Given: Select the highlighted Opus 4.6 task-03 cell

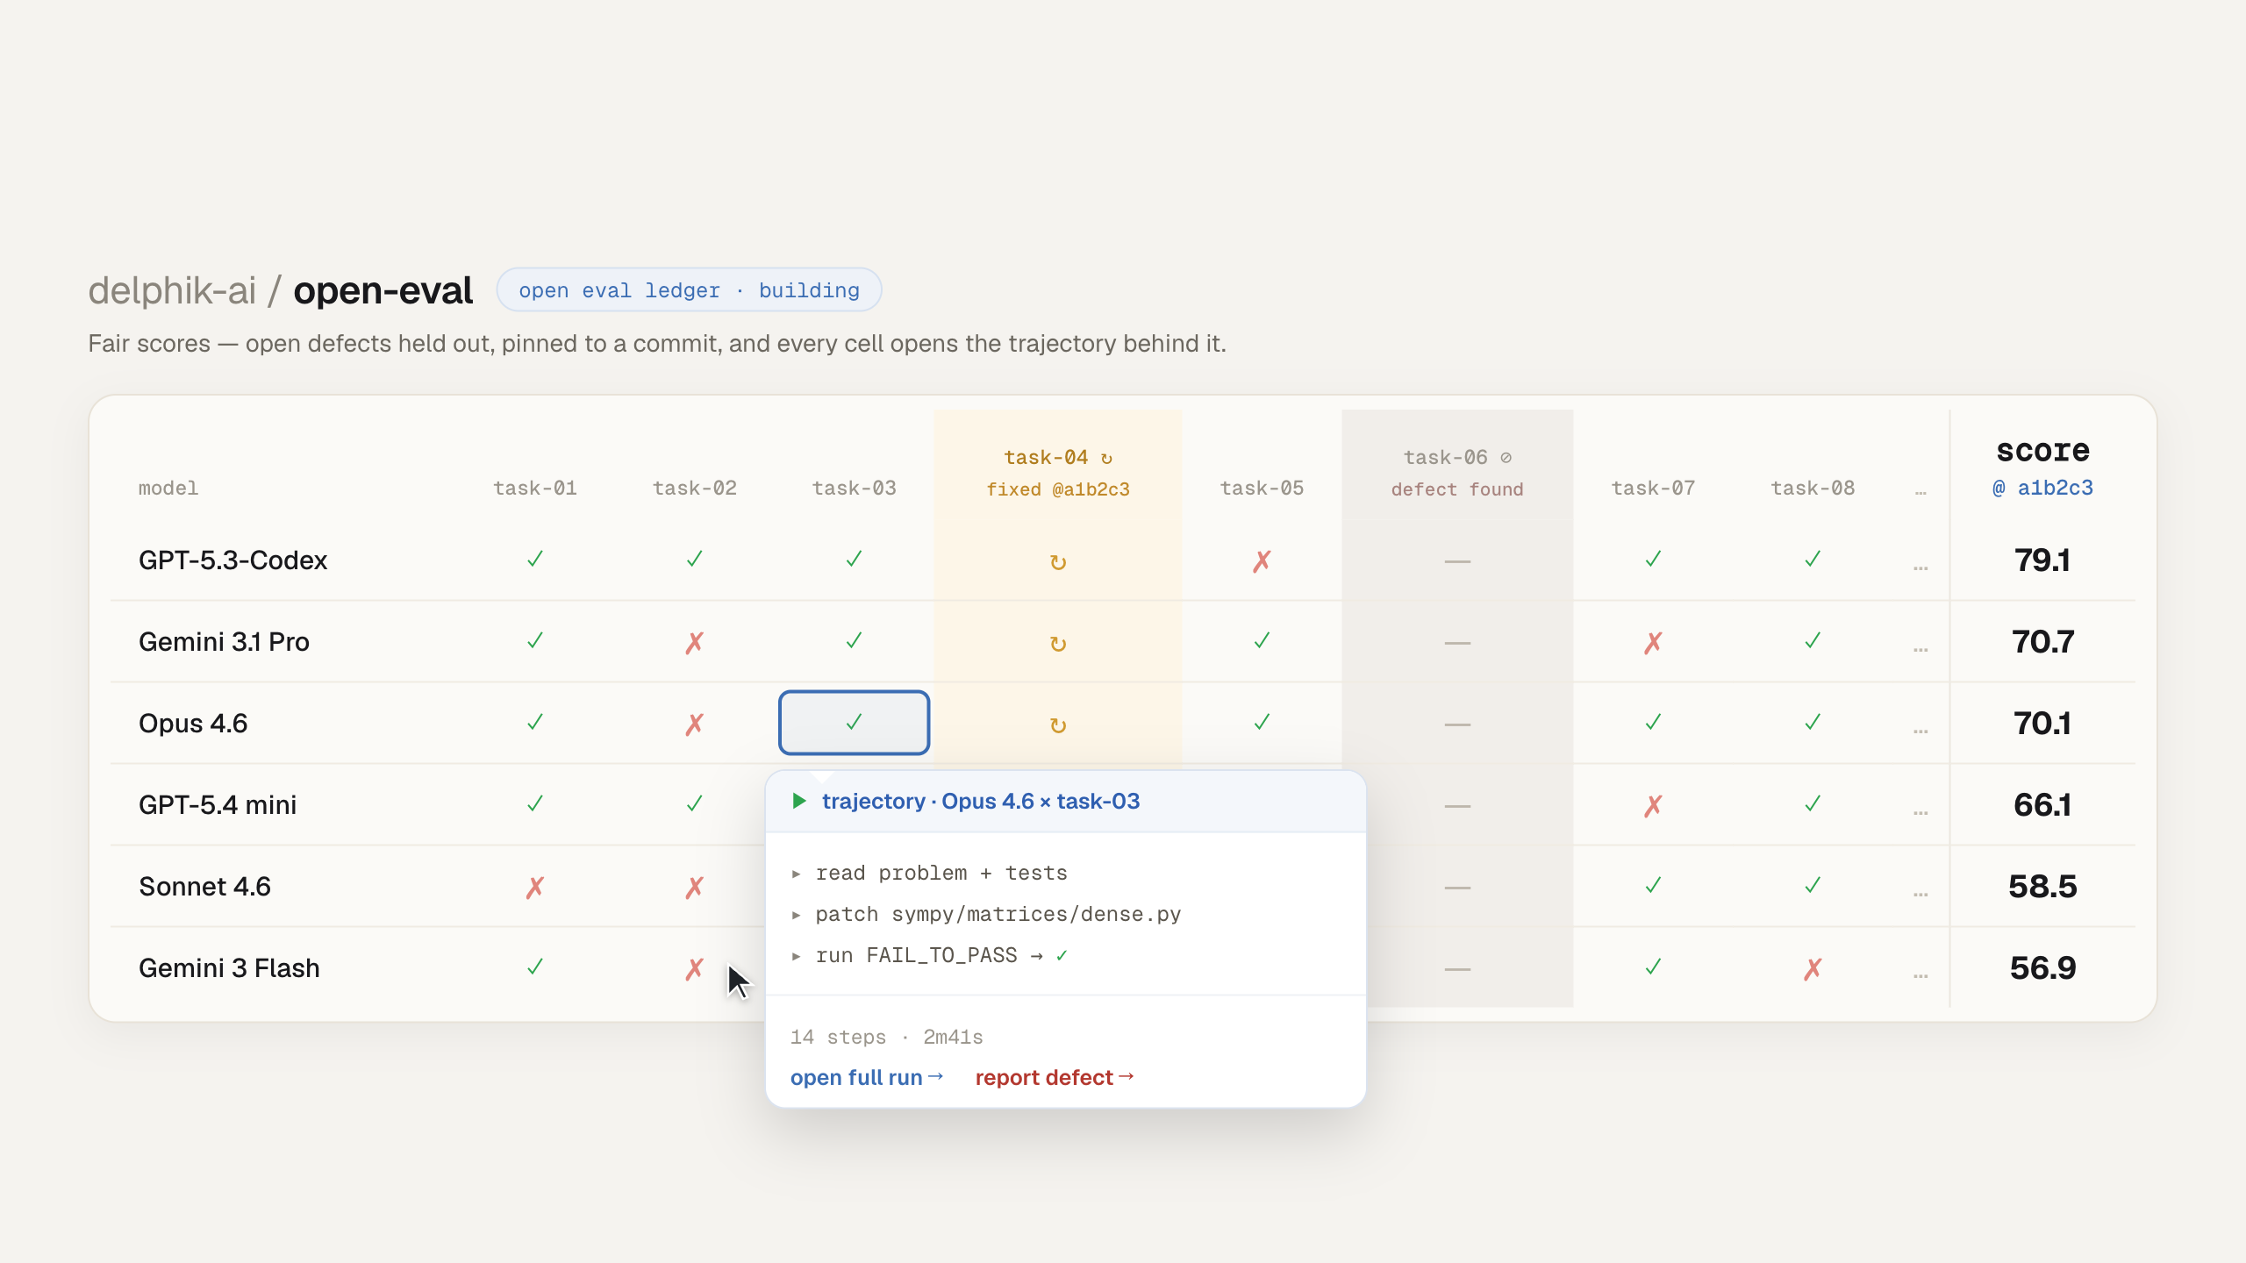Looking at the screenshot, I should tap(855, 723).
